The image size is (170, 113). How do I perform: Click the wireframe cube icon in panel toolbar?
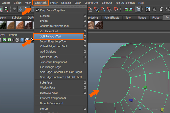[x=18, y=40]
